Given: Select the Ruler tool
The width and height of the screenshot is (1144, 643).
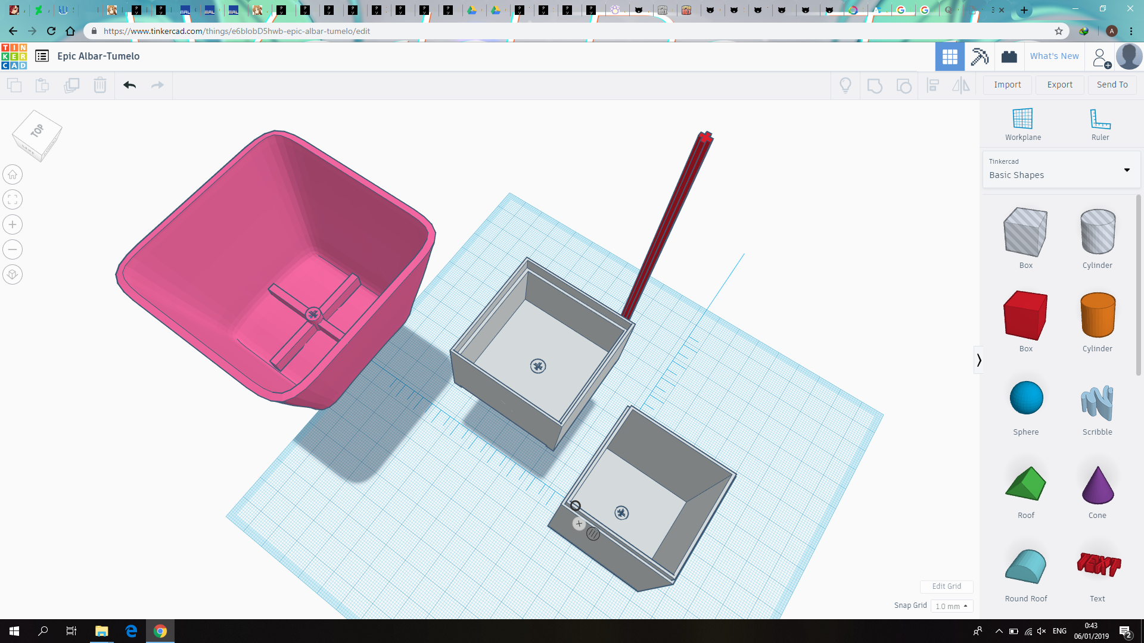Looking at the screenshot, I should 1099,124.
